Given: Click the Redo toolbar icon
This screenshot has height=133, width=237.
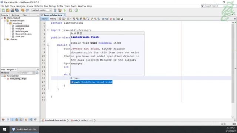Looking at the screenshot, I should coord(27,10).
